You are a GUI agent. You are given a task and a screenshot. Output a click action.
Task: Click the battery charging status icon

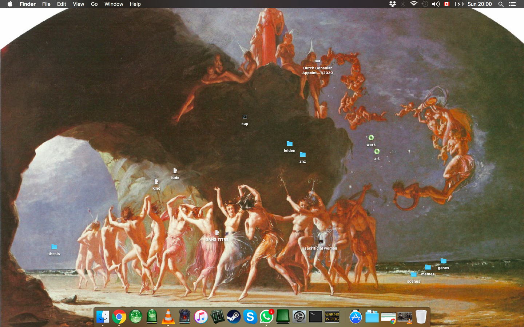point(459,4)
